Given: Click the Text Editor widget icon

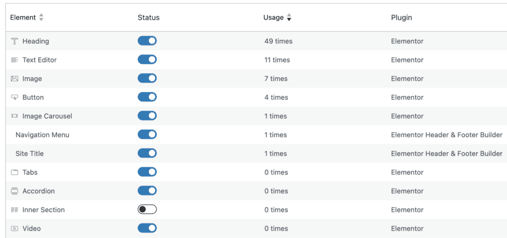Looking at the screenshot, I should click(14, 60).
